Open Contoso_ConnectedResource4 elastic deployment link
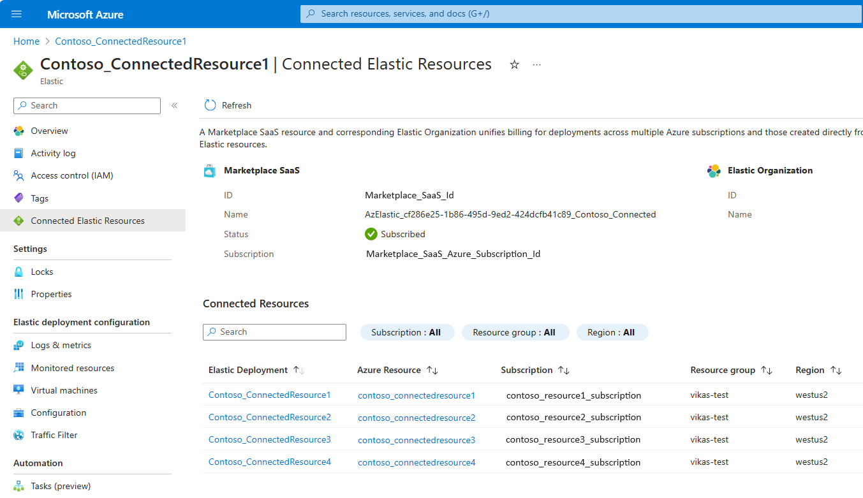Viewport: 863px width, 498px height. pyautogui.click(x=270, y=462)
